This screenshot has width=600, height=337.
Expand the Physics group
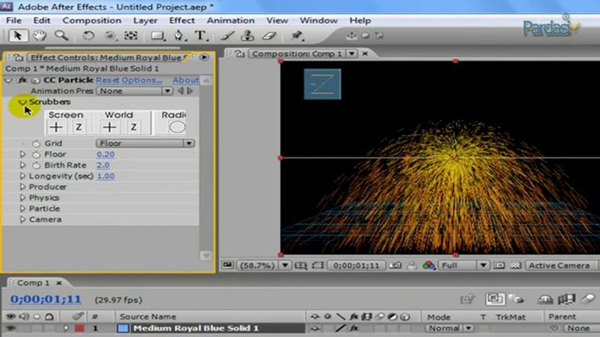[x=22, y=198]
